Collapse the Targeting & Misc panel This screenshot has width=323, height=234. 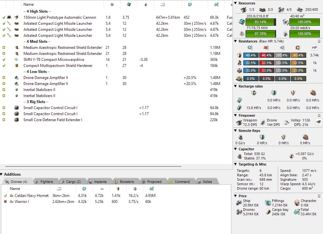click(235, 164)
